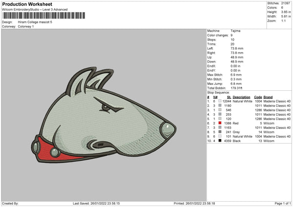Click the Wilcom brand in the Red row

coord(269,124)
